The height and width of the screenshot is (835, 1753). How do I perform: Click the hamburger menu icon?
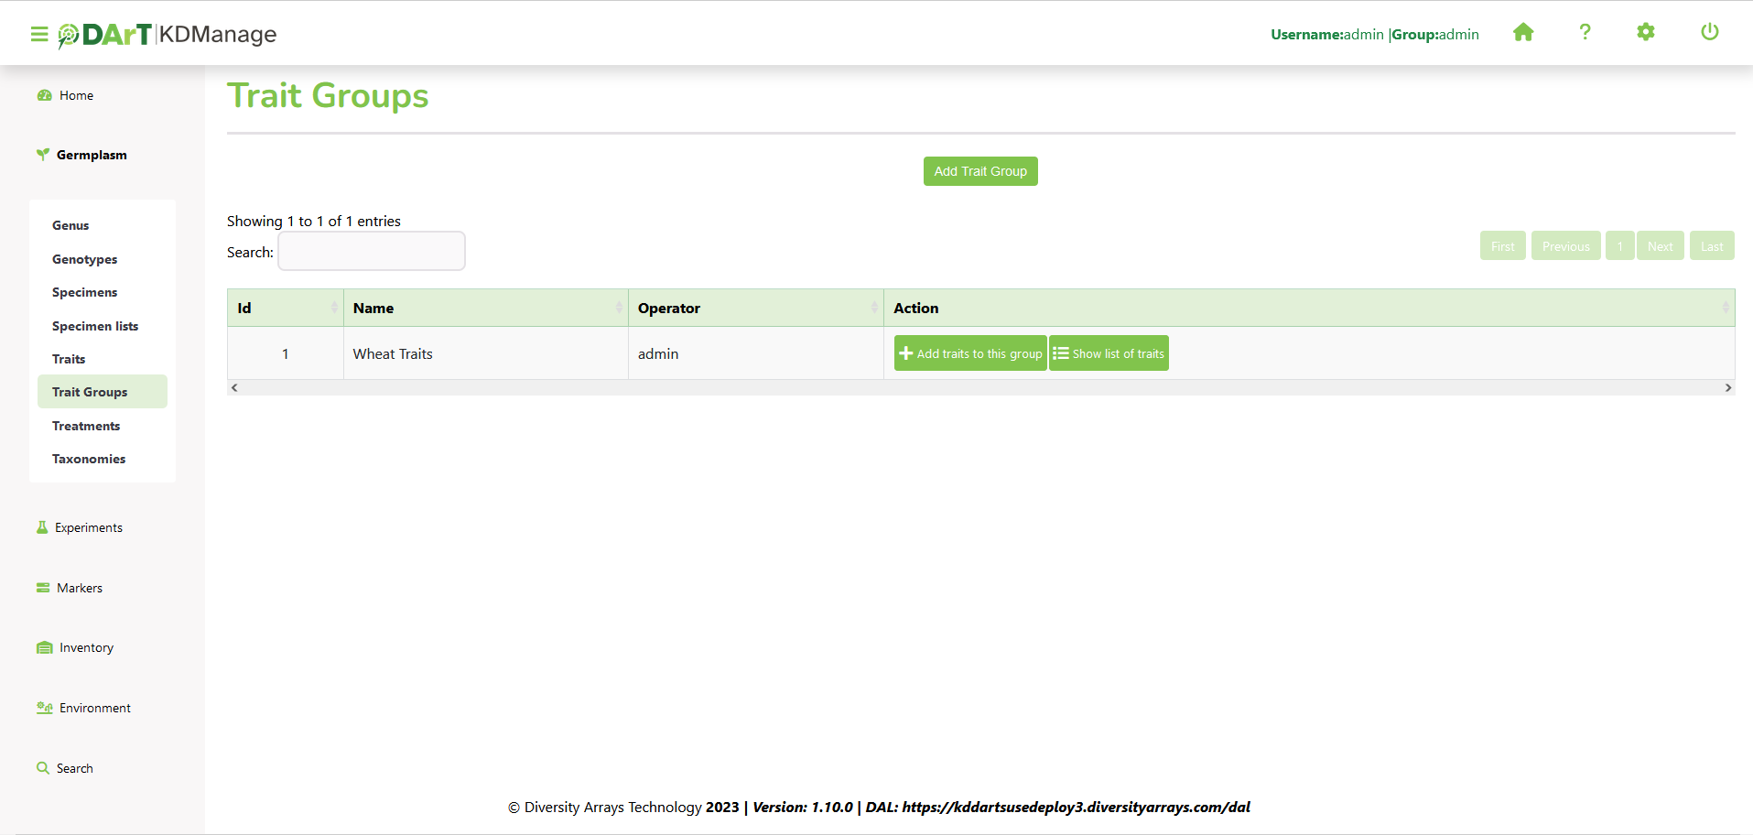38,34
